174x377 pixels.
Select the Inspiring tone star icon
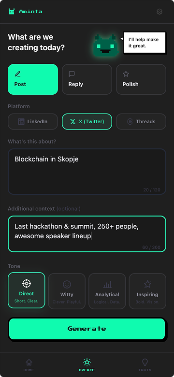[x=147, y=284]
